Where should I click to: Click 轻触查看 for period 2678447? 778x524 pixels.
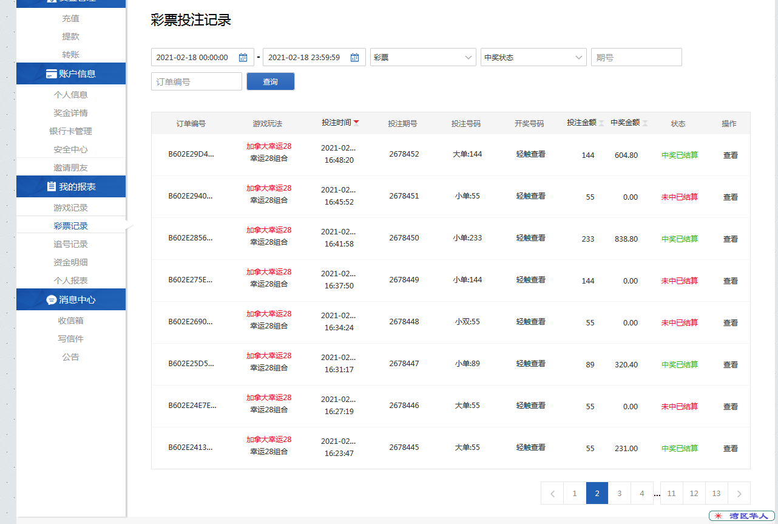(x=531, y=364)
